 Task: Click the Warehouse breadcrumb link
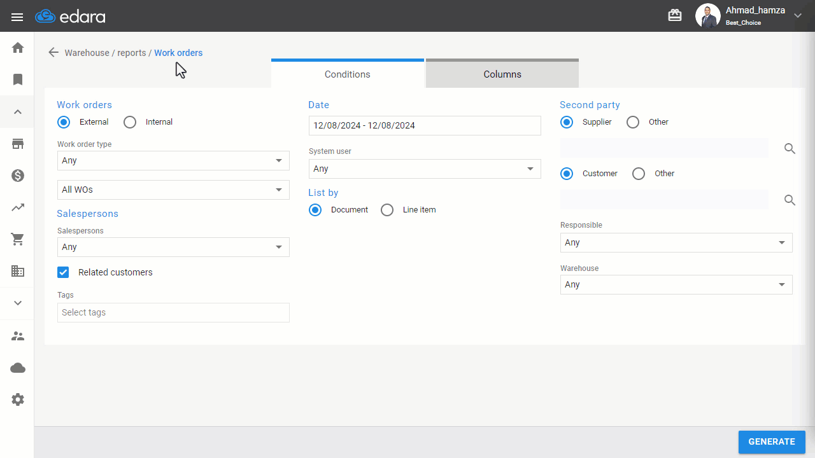click(x=87, y=53)
